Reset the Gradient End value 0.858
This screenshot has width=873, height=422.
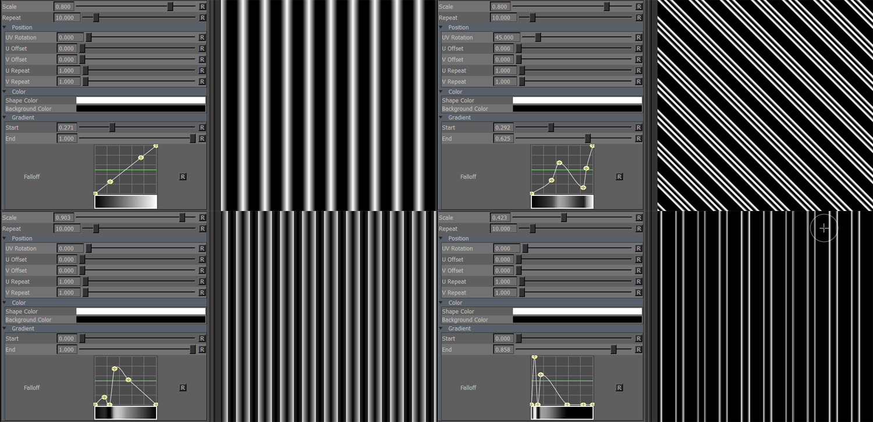click(x=638, y=349)
